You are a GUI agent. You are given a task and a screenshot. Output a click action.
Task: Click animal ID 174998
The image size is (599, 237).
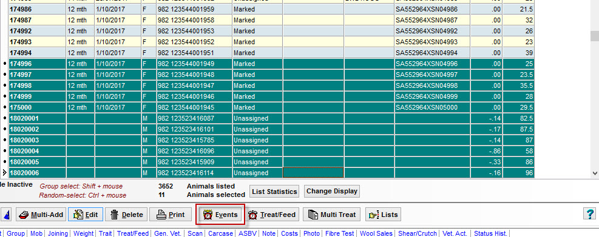[21, 85]
